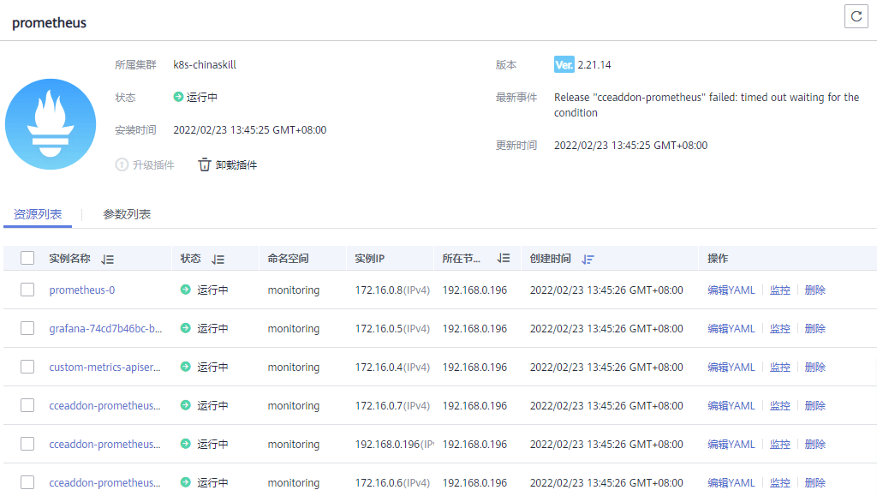Click the Prometheus flame logo
877x496 pixels.
point(51,124)
